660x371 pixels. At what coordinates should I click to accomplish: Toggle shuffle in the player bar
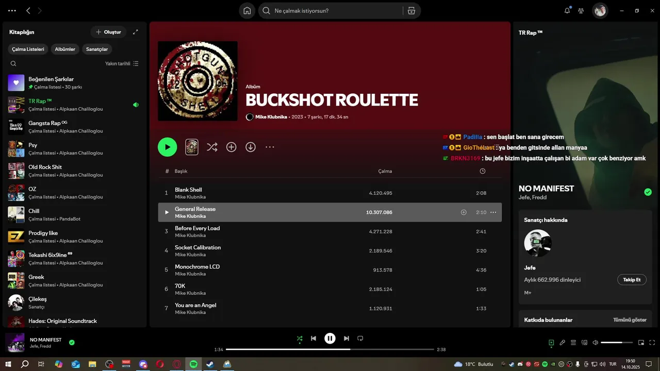click(300, 339)
